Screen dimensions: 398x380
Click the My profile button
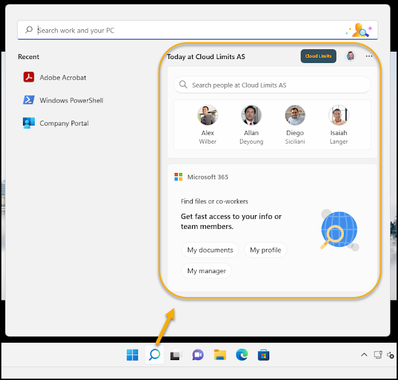coord(266,250)
